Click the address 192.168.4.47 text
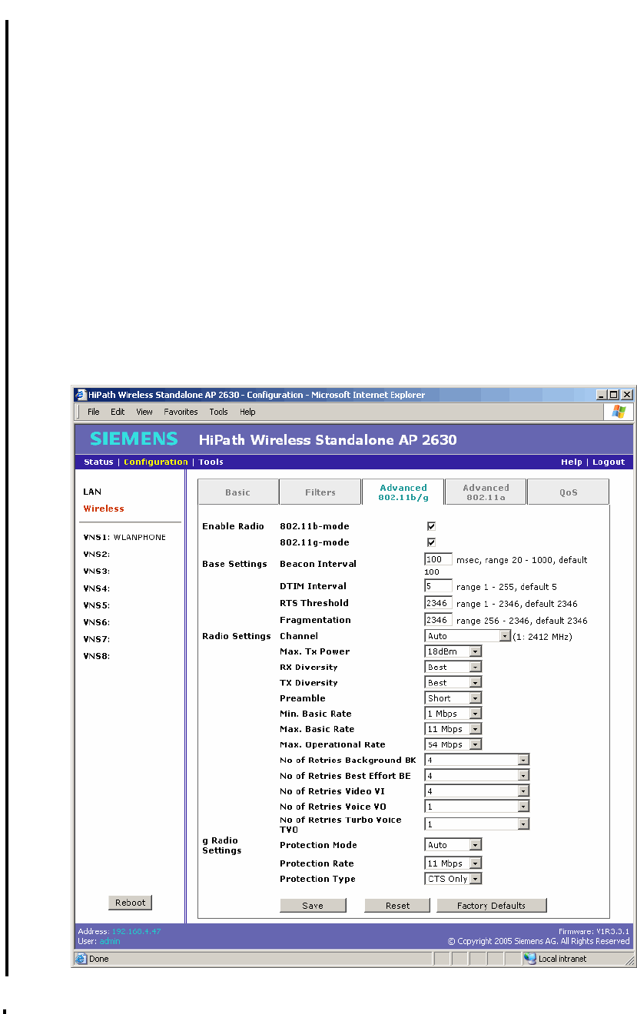Screen dimensions: 637x1014 click(x=136, y=932)
